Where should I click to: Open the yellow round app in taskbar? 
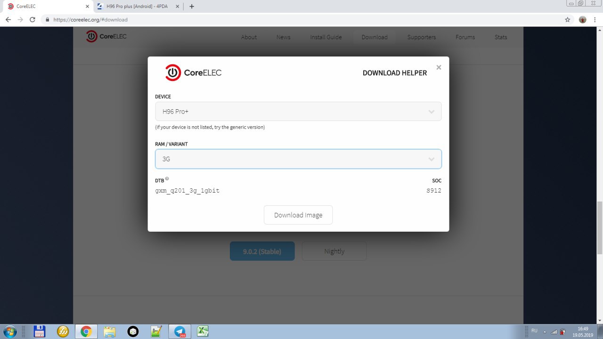click(63, 331)
